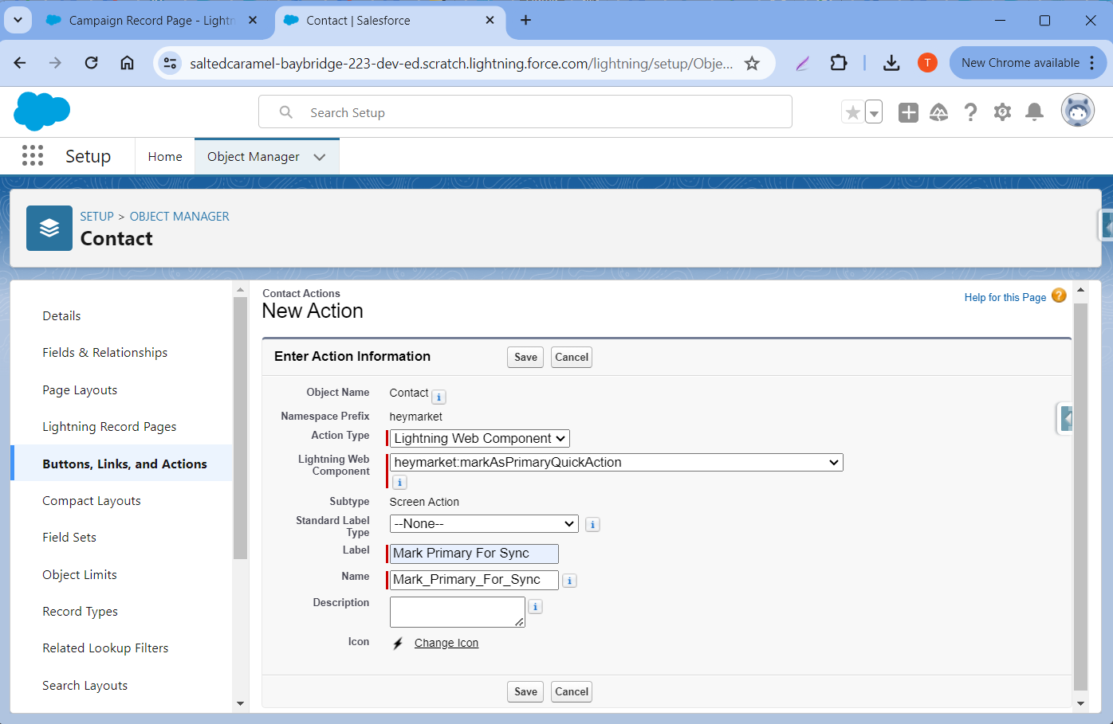Open the Action Type dropdown

[x=480, y=438]
